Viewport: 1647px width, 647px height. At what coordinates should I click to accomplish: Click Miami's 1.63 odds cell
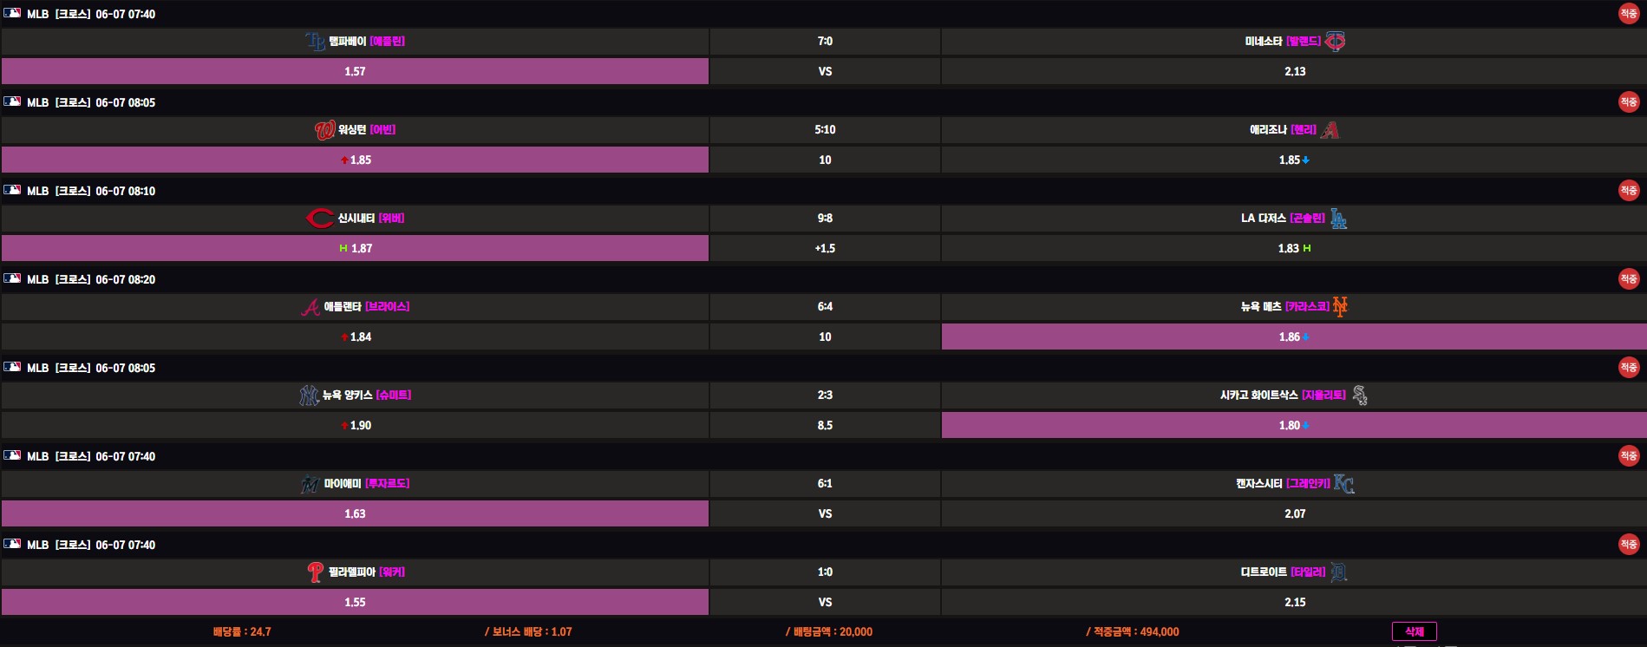coord(355,513)
